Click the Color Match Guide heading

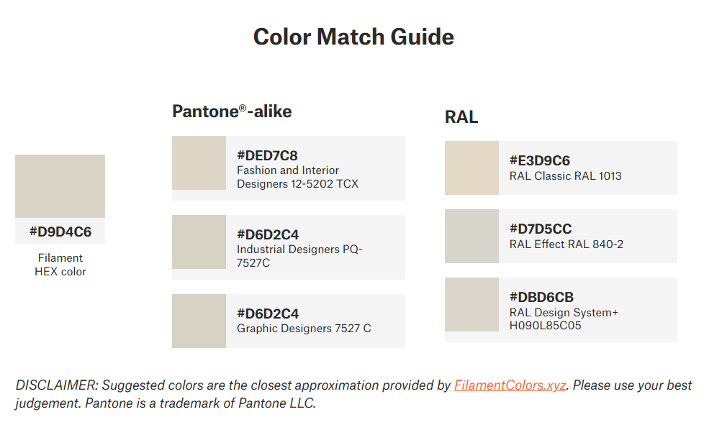(x=353, y=37)
